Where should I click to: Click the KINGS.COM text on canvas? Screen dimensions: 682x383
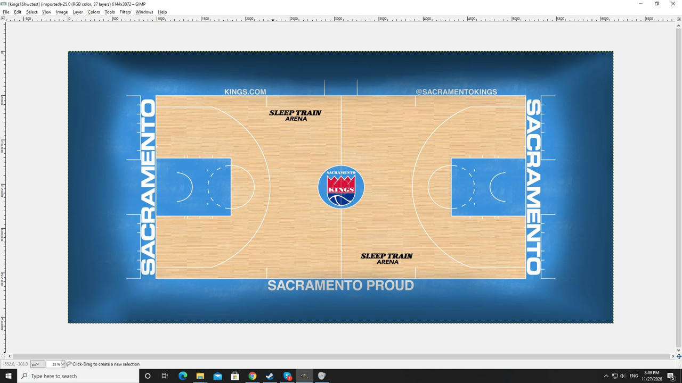click(245, 91)
